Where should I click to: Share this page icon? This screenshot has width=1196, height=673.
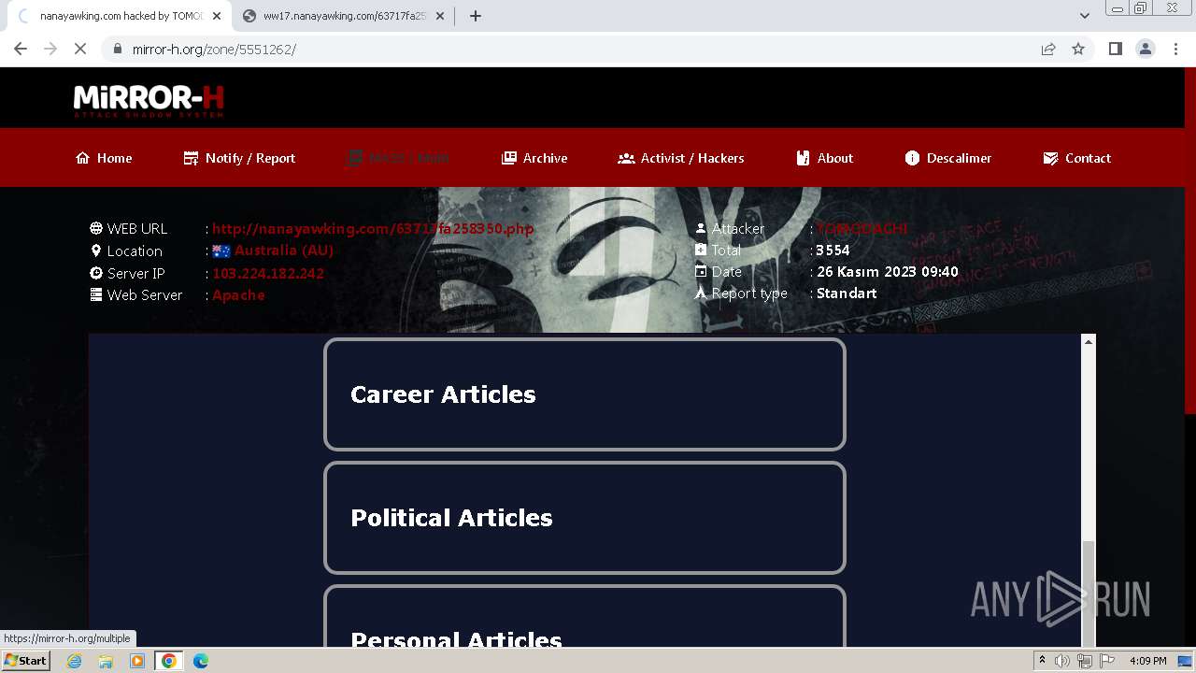coord(1048,49)
